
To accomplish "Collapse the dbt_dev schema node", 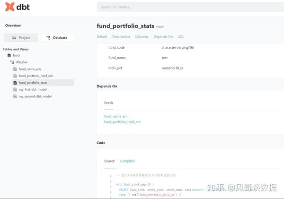I will click(x=22, y=62).
